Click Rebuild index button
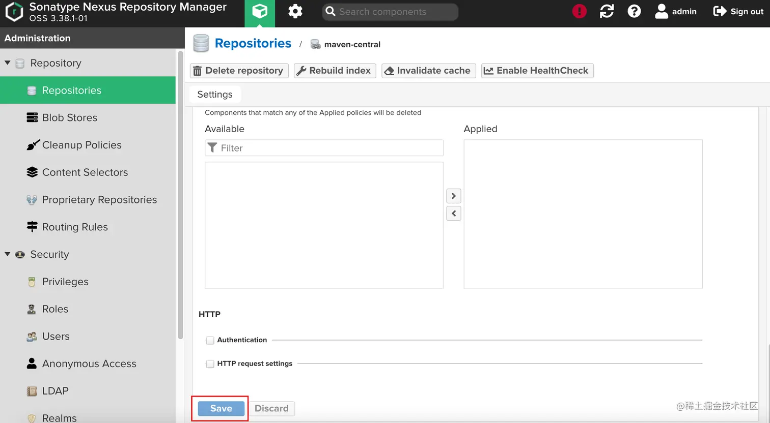The image size is (770, 423). click(335, 71)
